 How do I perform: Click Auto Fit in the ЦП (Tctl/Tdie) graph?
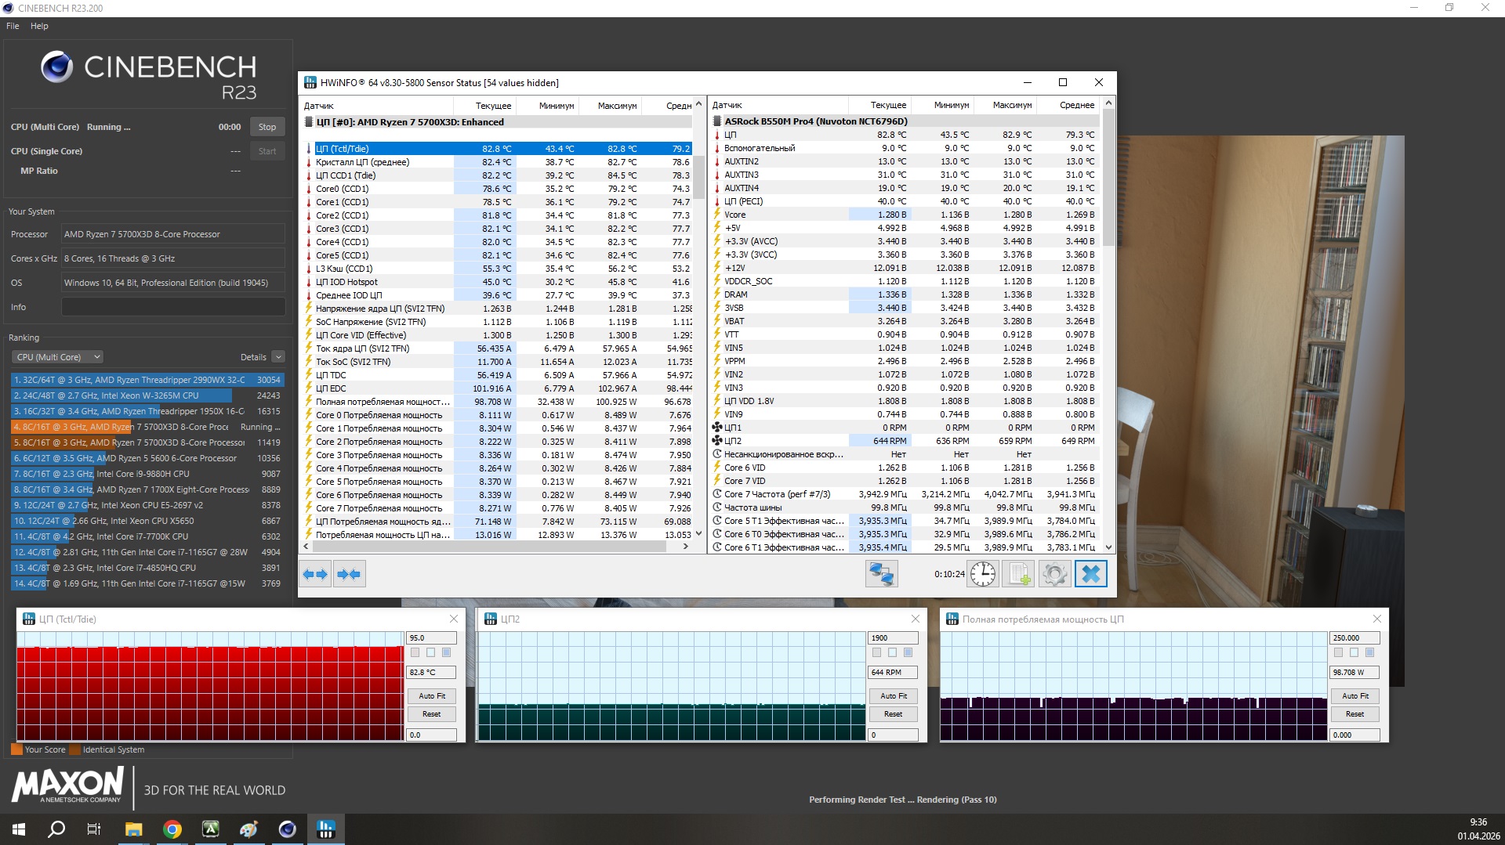click(x=431, y=695)
